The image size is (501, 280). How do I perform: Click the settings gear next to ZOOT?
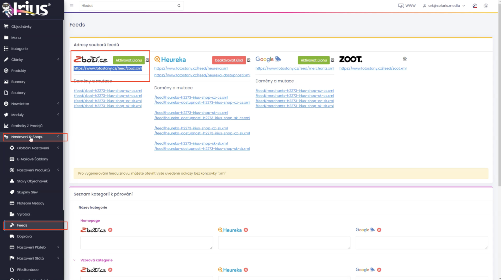pyautogui.click(x=405, y=59)
